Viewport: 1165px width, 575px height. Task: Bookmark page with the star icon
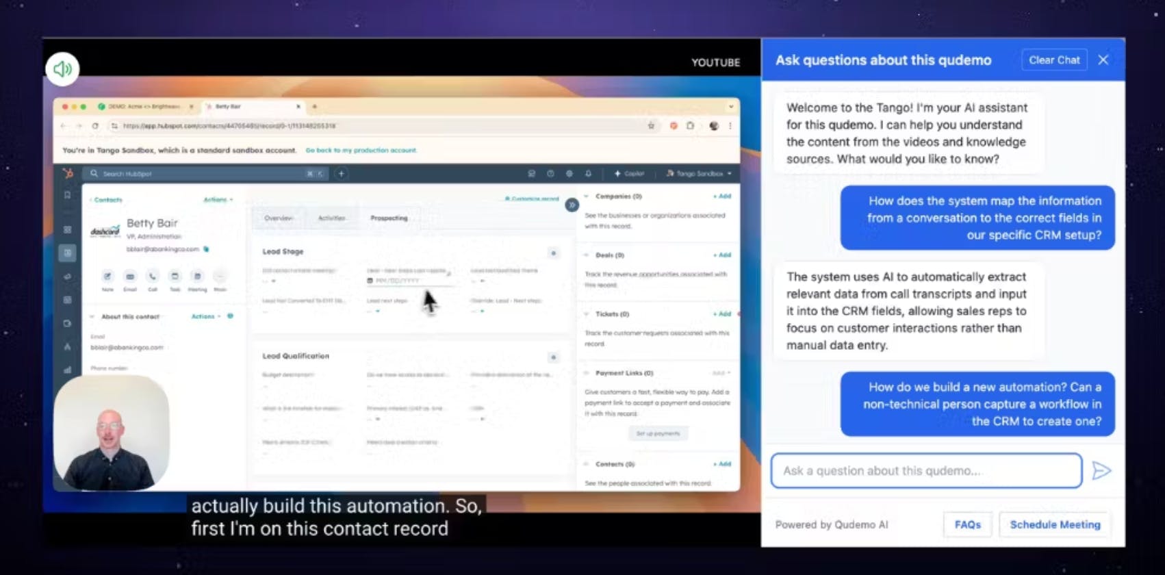coord(651,126)
